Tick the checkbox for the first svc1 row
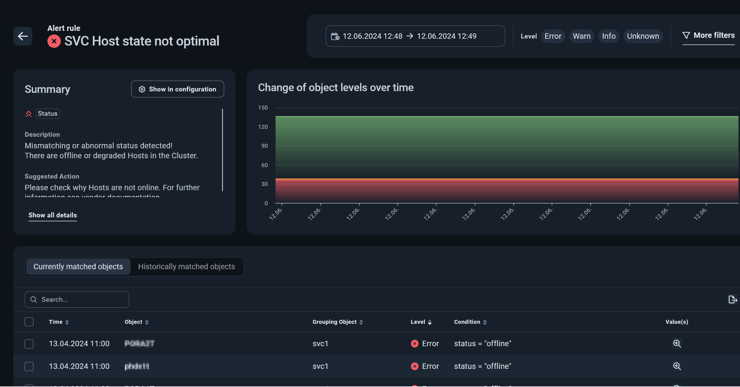740x387 pixels. pos(29,344)
